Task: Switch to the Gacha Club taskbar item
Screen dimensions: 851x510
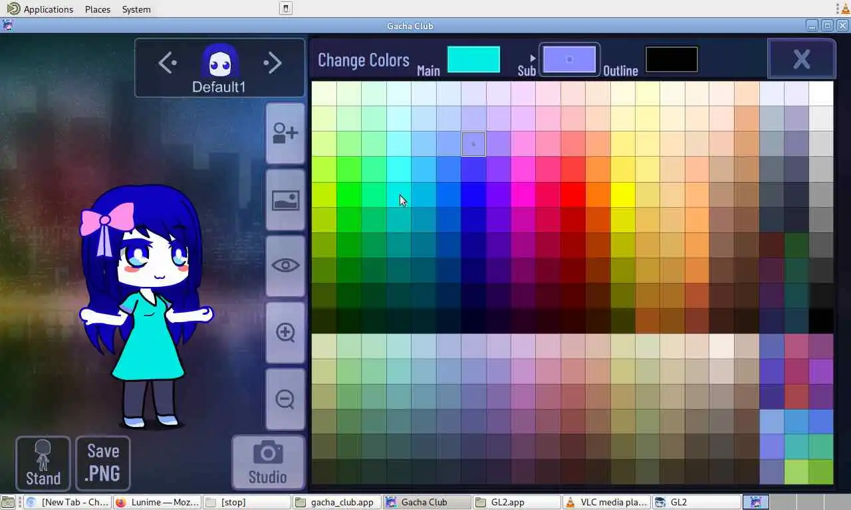Action: [x=426, y=502]
